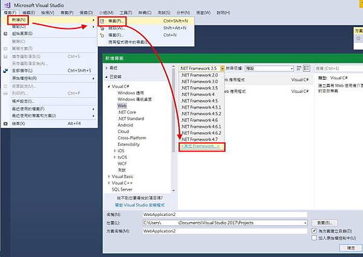The height and width of the screenshot is (257, 363).
Task: Expand the Visual Basic tree node
Action: coord(109,177)
